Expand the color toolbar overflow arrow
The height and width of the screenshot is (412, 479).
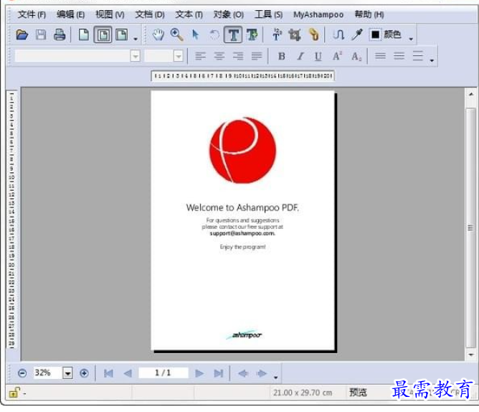(411, 39)
